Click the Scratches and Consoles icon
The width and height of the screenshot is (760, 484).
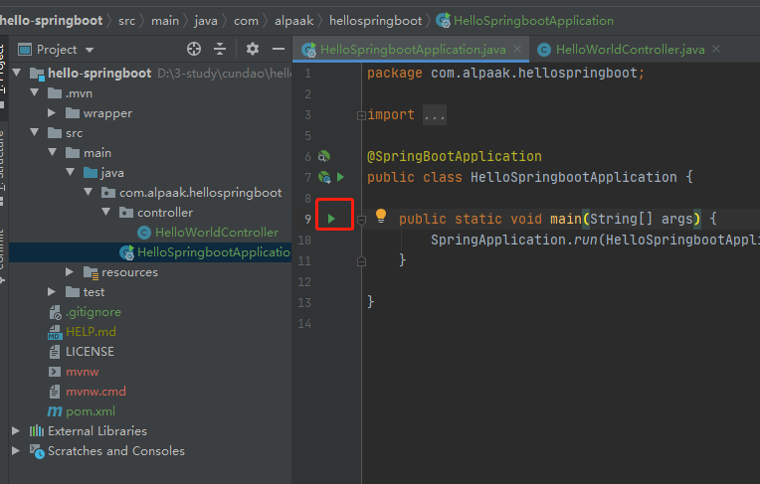[x=37, y=451]
